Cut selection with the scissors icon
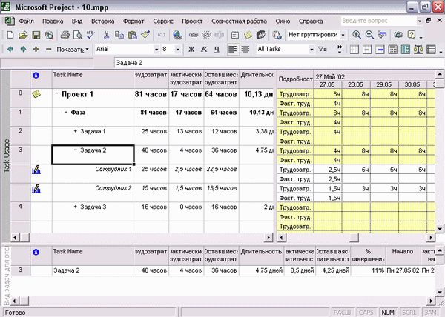445x317 pixels. [106, 35]
